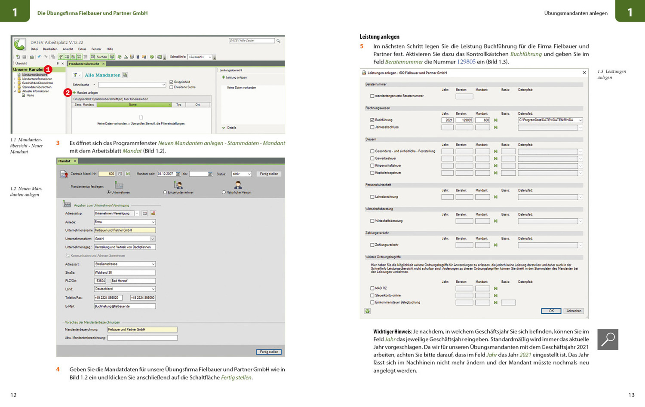645x407 pixels.
Task: Click the undo arrow in DATEV toolbar
Action: click(x=40, y=57)
